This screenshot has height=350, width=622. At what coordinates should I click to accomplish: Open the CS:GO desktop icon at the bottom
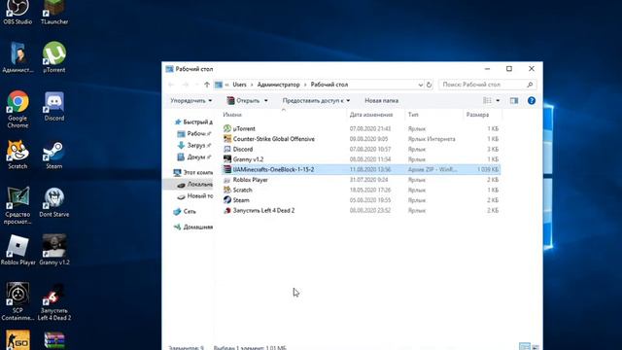[17, 340]
